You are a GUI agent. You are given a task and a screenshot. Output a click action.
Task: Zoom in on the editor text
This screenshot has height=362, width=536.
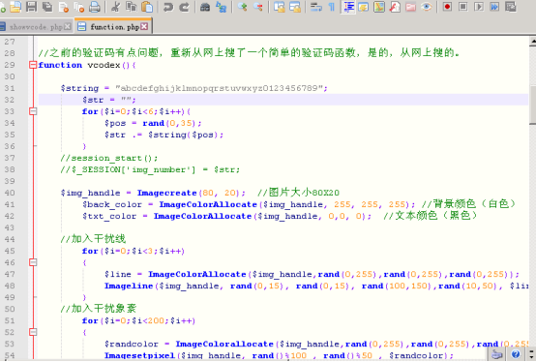click(x=242, y=7)
